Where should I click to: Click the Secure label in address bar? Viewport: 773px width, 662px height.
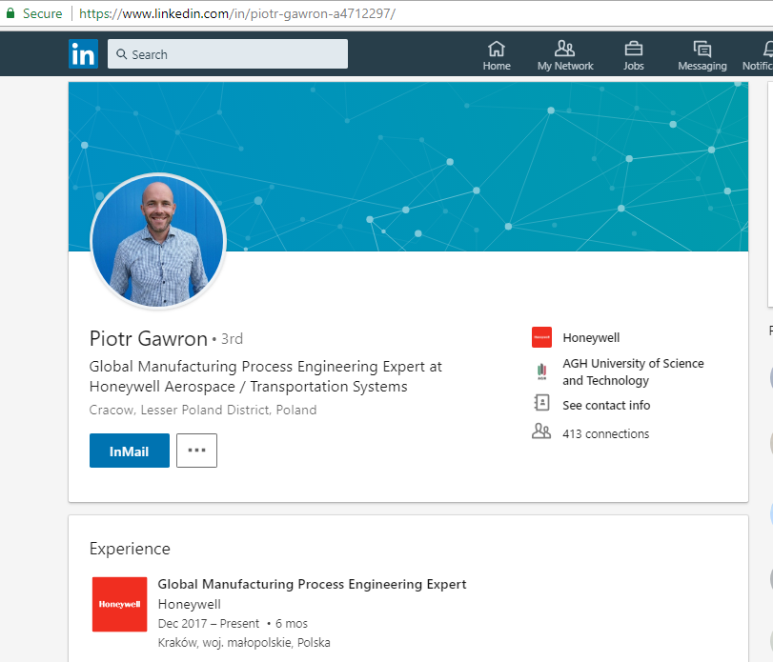click(x=42, y=13)
